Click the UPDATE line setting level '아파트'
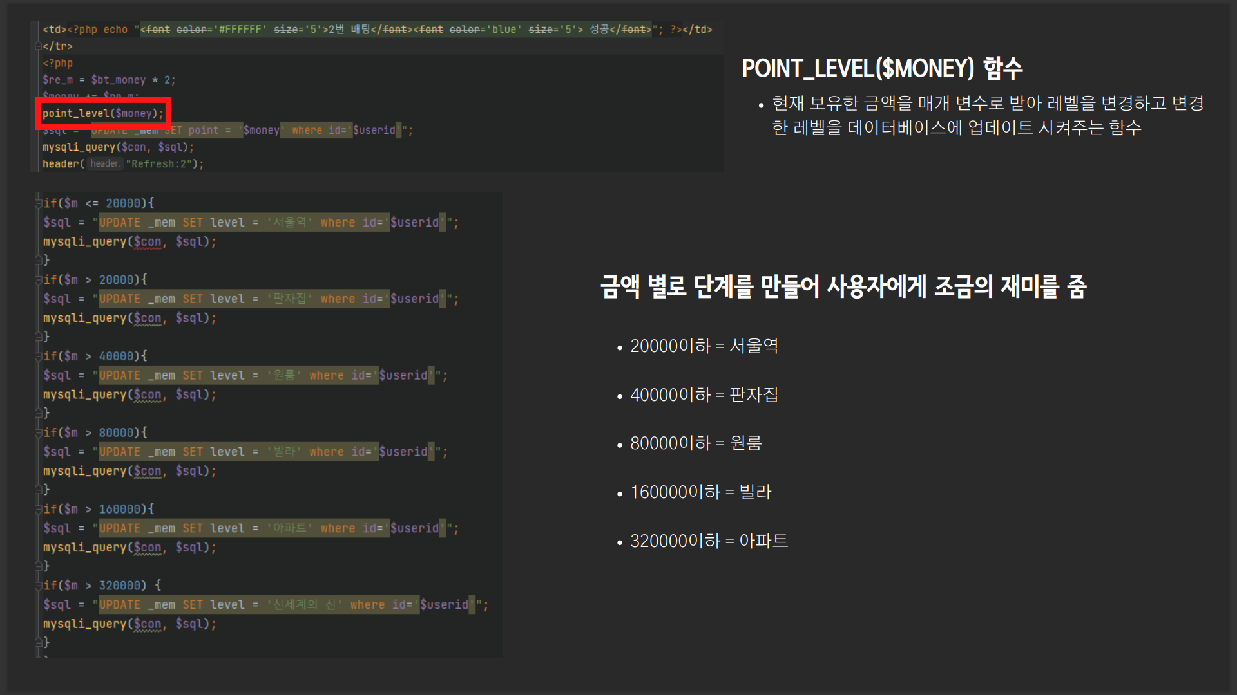The image size is (1237, 695). [251, 529]
